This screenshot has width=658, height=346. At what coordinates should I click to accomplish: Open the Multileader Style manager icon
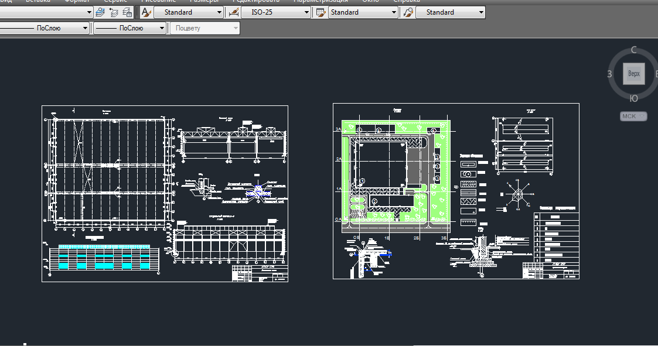(408, 12)
